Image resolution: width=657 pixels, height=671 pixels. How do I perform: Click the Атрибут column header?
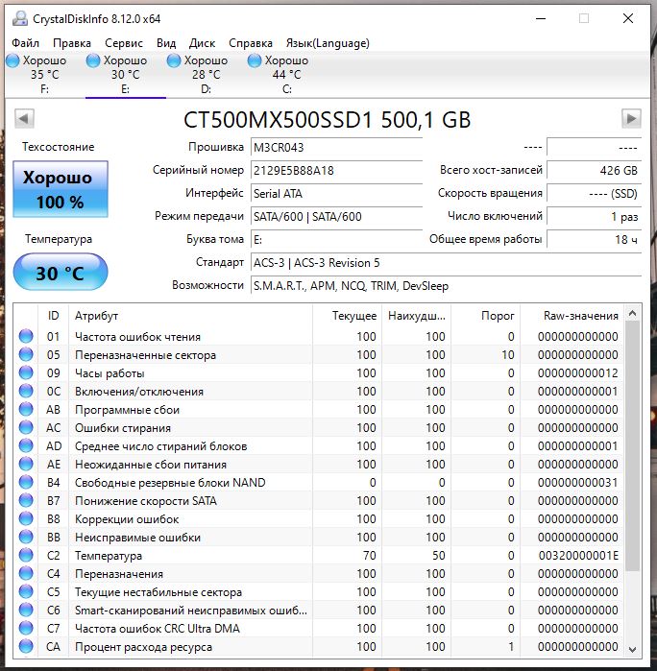point(190,316)
